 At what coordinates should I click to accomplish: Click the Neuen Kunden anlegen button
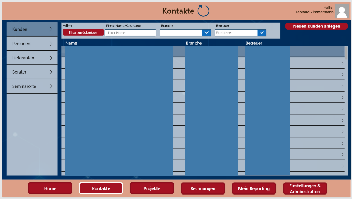(x=316, y=26)
